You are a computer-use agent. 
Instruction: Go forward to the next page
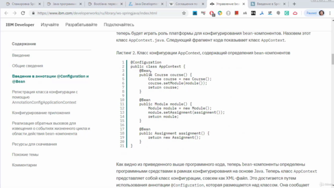tap(15, 13)
